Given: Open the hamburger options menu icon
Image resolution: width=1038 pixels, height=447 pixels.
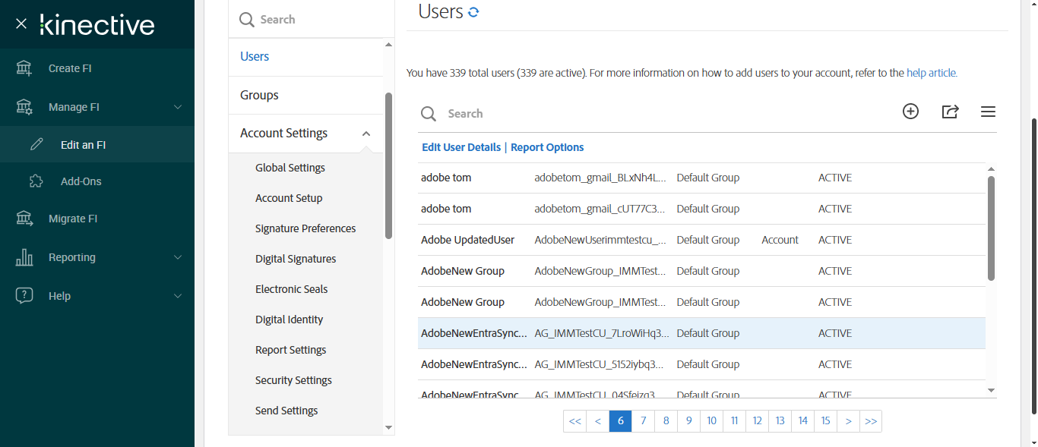Looking at the screenshot, I should tap(988, 112).
